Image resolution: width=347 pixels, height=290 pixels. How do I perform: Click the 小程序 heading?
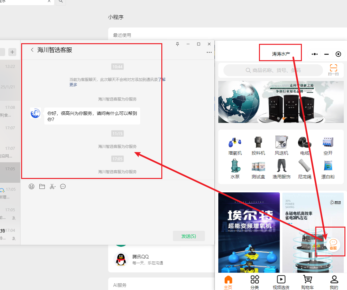click(116, 17)
